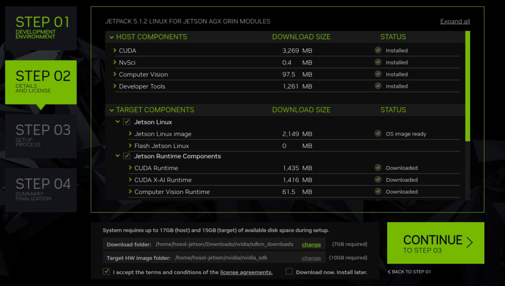Expand the CUDA host component row
Image resolution: width=505 pixels, height=286 pixels.
coord(114,50)
